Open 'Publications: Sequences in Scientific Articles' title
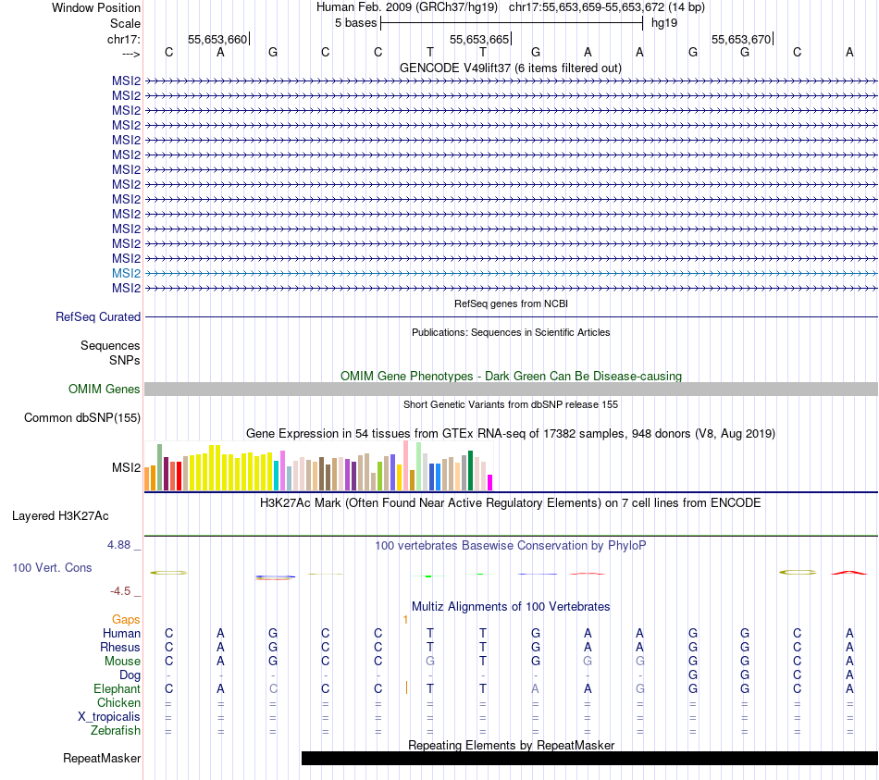 [x=511, y=332]
